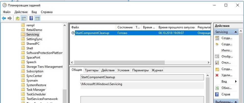Click the clock icon beside StartComponentCleanup
This screenshot has width=244, height=103.
pyautogui.click(x=73, y=33)
